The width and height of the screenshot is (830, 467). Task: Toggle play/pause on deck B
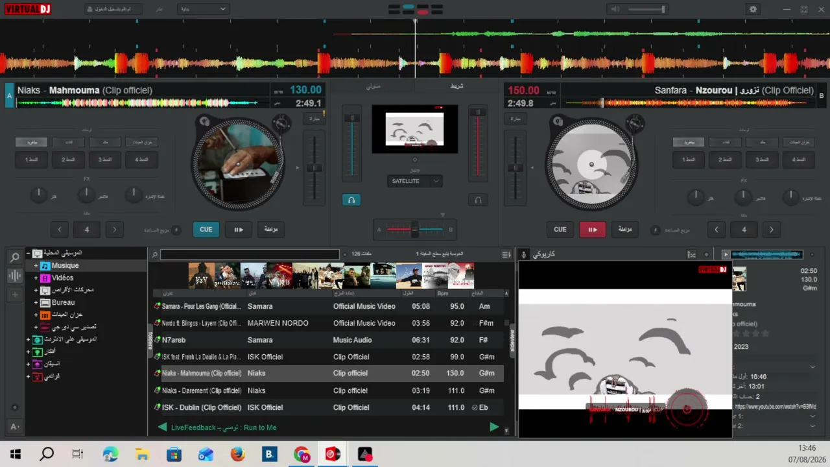point(592,229)
